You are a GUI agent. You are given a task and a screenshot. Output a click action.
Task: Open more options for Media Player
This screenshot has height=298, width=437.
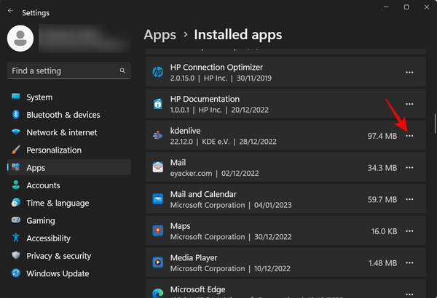[409, 262]
